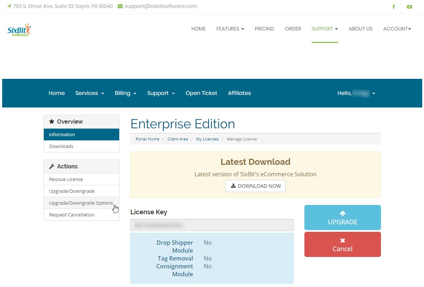The image size is (424, 287).
Task: Click the upward arrow icon on the Upgrade button
Action: click(x=343, y=214)
